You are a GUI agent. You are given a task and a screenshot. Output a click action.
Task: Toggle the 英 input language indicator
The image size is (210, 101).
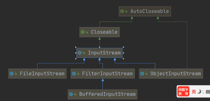click(194, 92)
